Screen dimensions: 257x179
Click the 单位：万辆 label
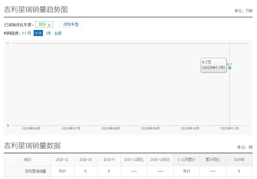tap(243, 11)
